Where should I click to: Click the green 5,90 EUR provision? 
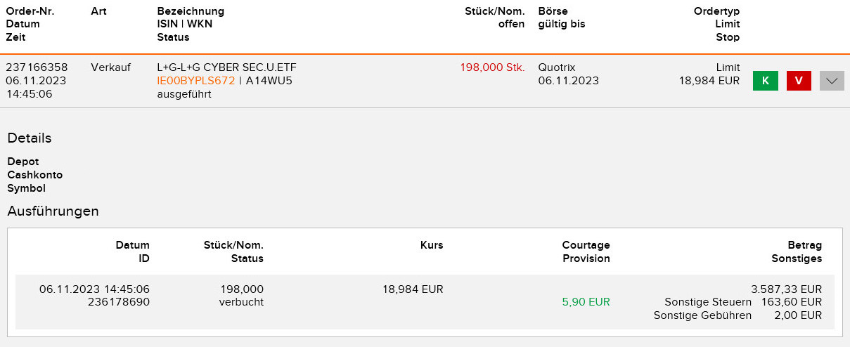(x=586, y=302)
